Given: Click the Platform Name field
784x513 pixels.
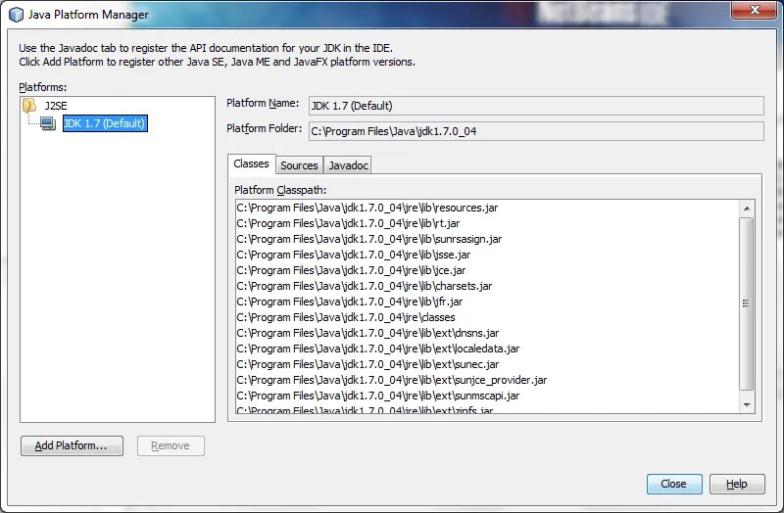Looking at the screenshot, I should coord(536,106).
